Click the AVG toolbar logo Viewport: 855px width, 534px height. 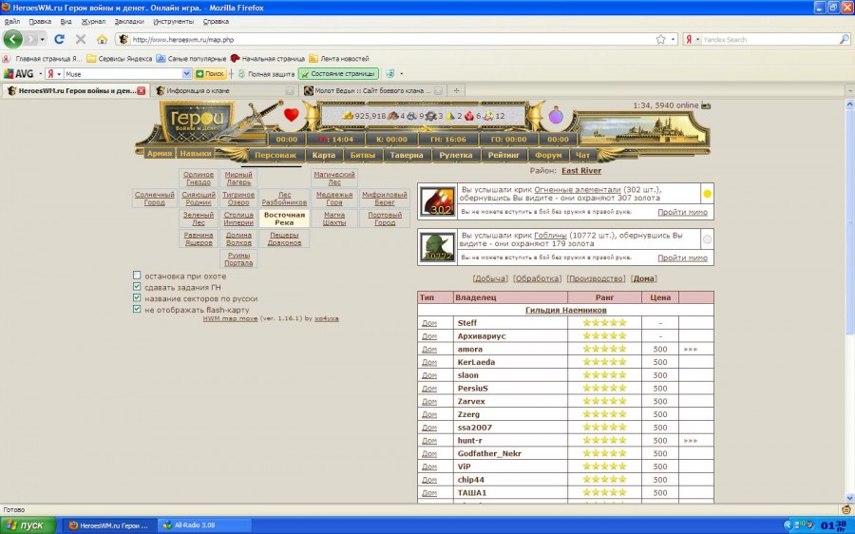pyautogui.click(x=19, y=73)
